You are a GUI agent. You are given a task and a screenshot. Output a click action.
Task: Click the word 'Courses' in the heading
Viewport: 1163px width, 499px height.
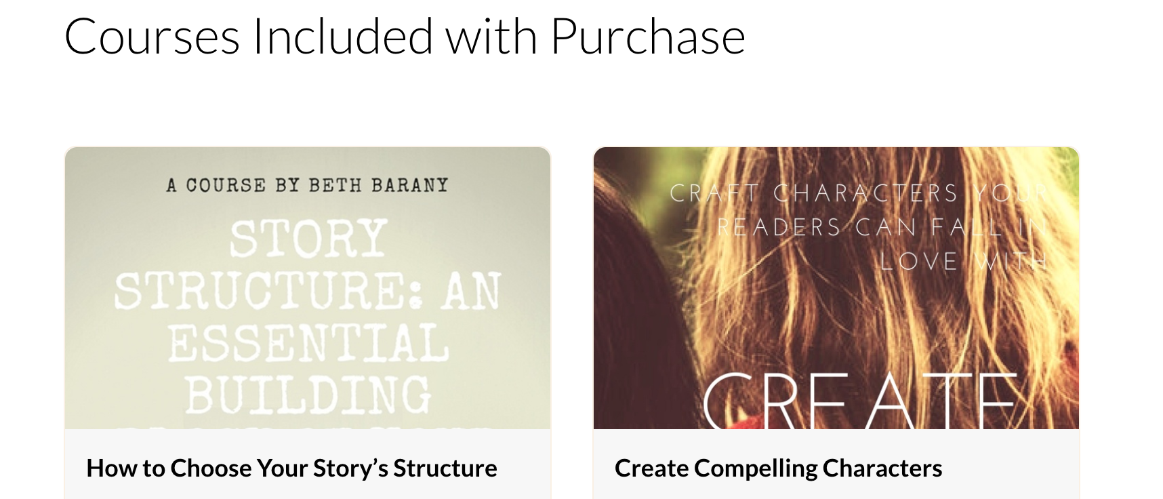[x=152, y=37]
